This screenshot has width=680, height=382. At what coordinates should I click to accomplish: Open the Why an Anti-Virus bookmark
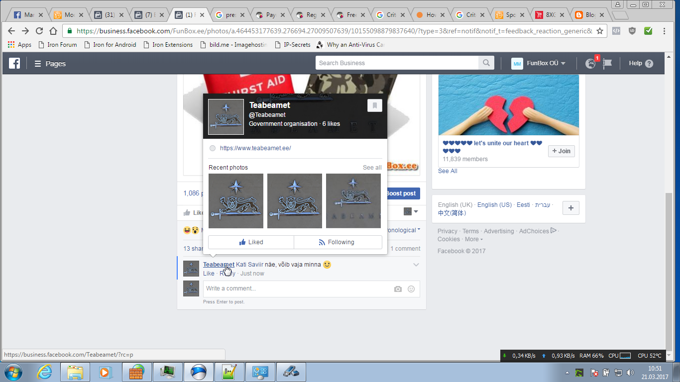point(351,45)
